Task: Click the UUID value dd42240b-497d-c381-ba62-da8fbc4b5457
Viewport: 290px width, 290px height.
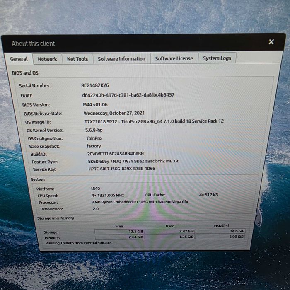Action: click(128, 95)
